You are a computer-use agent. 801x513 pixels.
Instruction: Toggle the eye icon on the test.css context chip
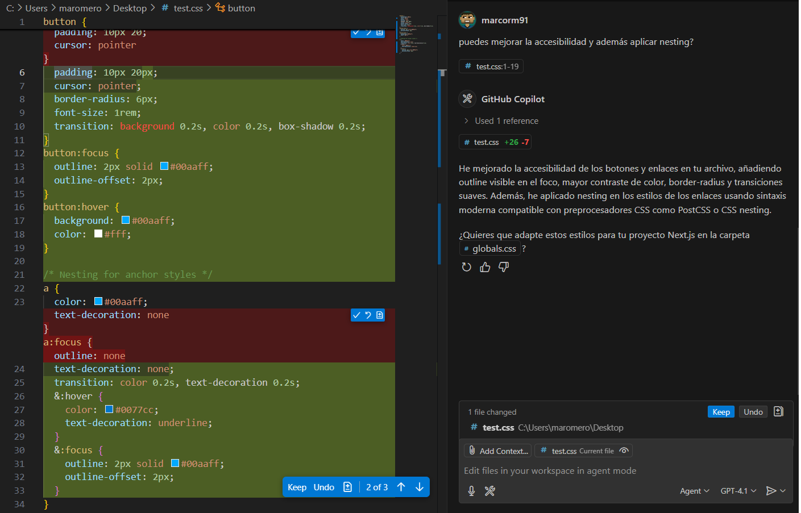coord(624,450)
